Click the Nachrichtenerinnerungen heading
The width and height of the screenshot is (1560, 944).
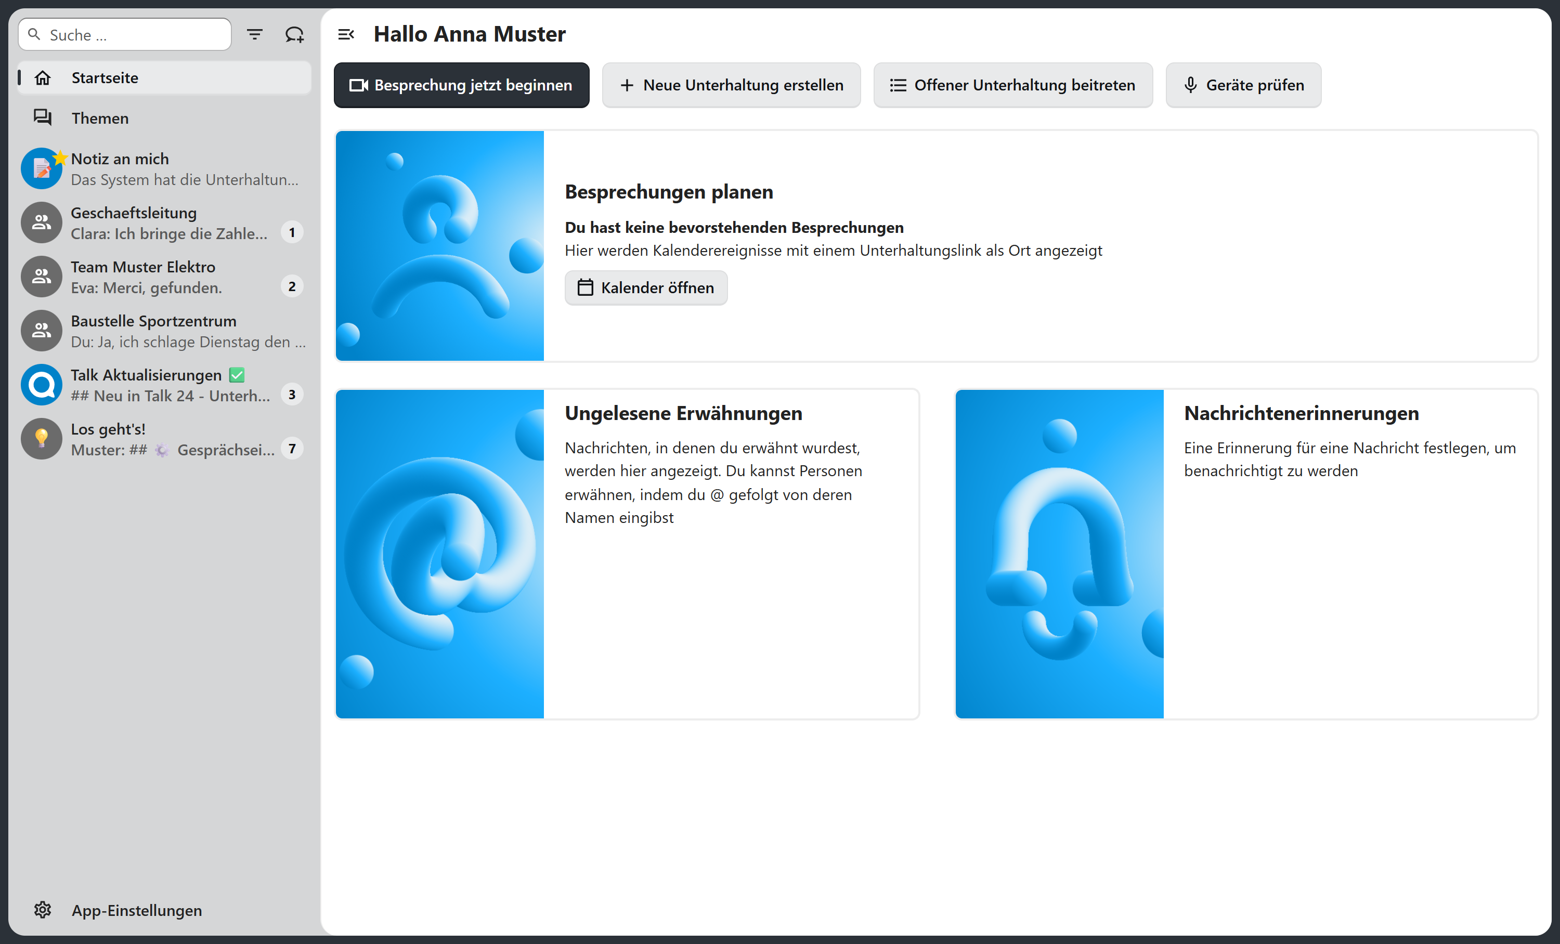[1301, 413]
